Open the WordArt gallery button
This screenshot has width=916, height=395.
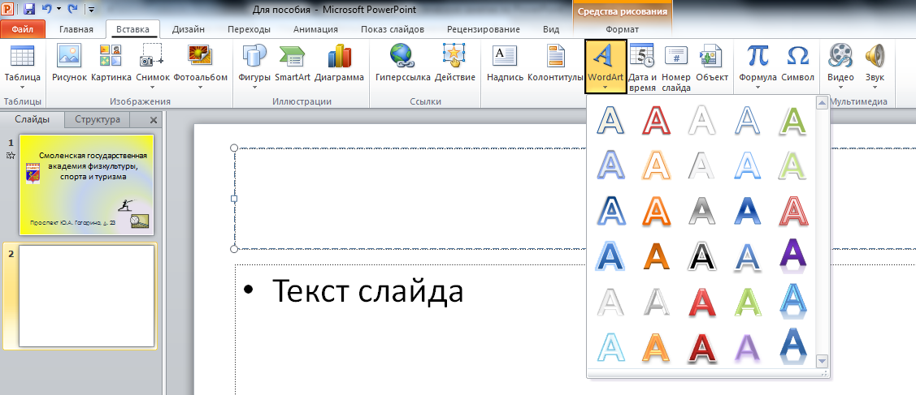point(606,66)
